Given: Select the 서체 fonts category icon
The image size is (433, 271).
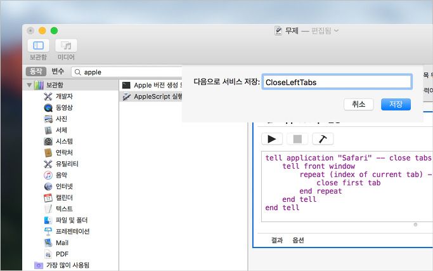Looking at the screenshot, I should pyautogui.click(x=48, y=130).
